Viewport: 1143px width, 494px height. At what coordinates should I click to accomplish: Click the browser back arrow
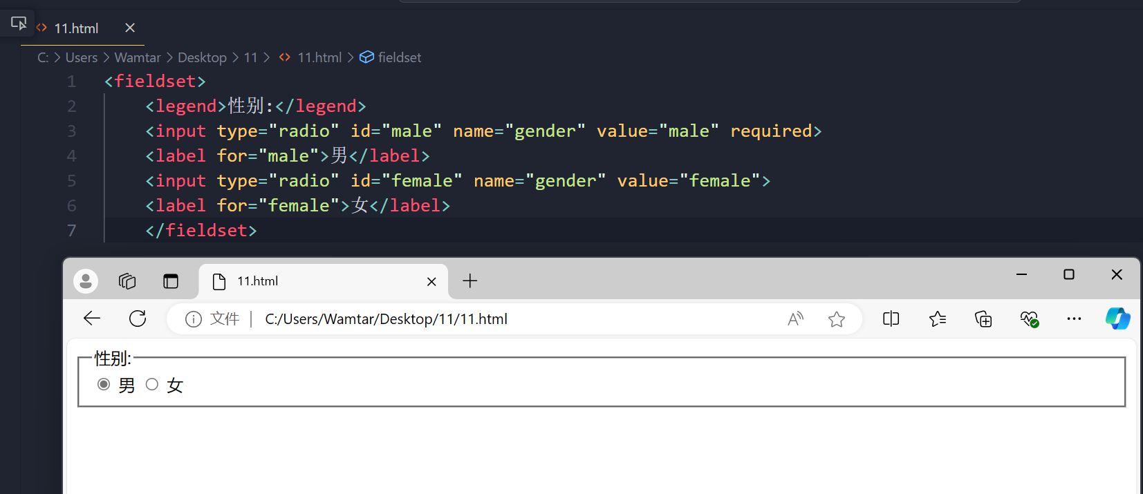(92, 319)
